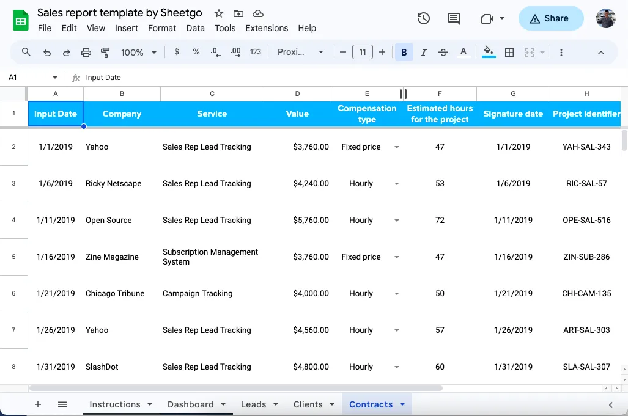Search the menus magnifier icon
Image resolution: width=628 pixels, height=416 pixels.
[x=26, y=52]
